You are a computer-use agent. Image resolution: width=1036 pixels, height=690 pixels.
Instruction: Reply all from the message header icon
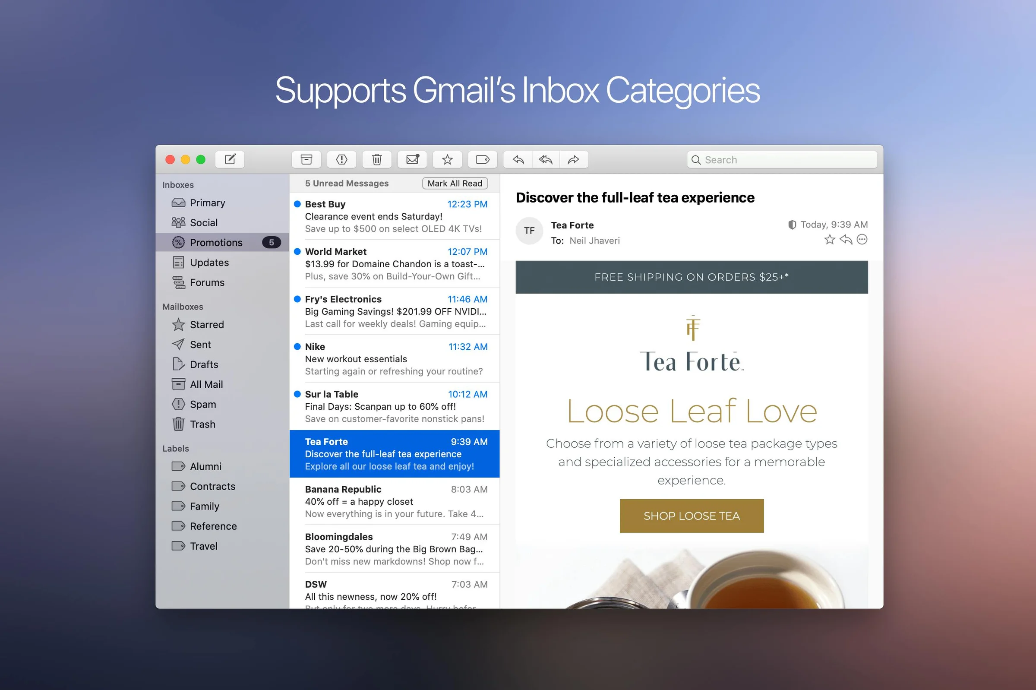point(846,240)
